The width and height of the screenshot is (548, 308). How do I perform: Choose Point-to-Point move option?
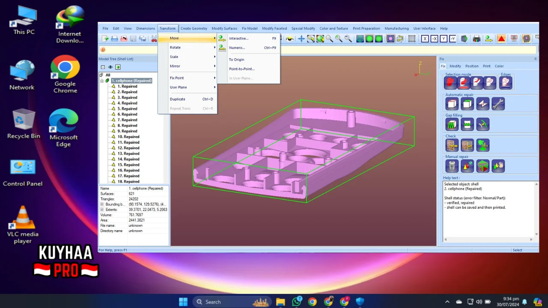click(248, 69)
